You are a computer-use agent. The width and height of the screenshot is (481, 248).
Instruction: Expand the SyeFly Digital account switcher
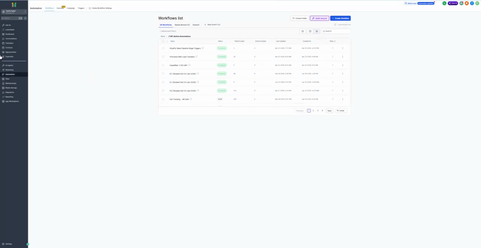[x=14, y=12]
